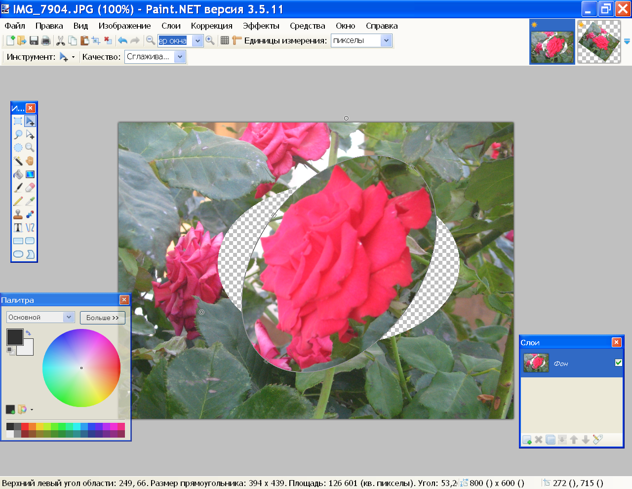Select the Ellipse Select tool

pyautogui.click(x=18, y=148)
